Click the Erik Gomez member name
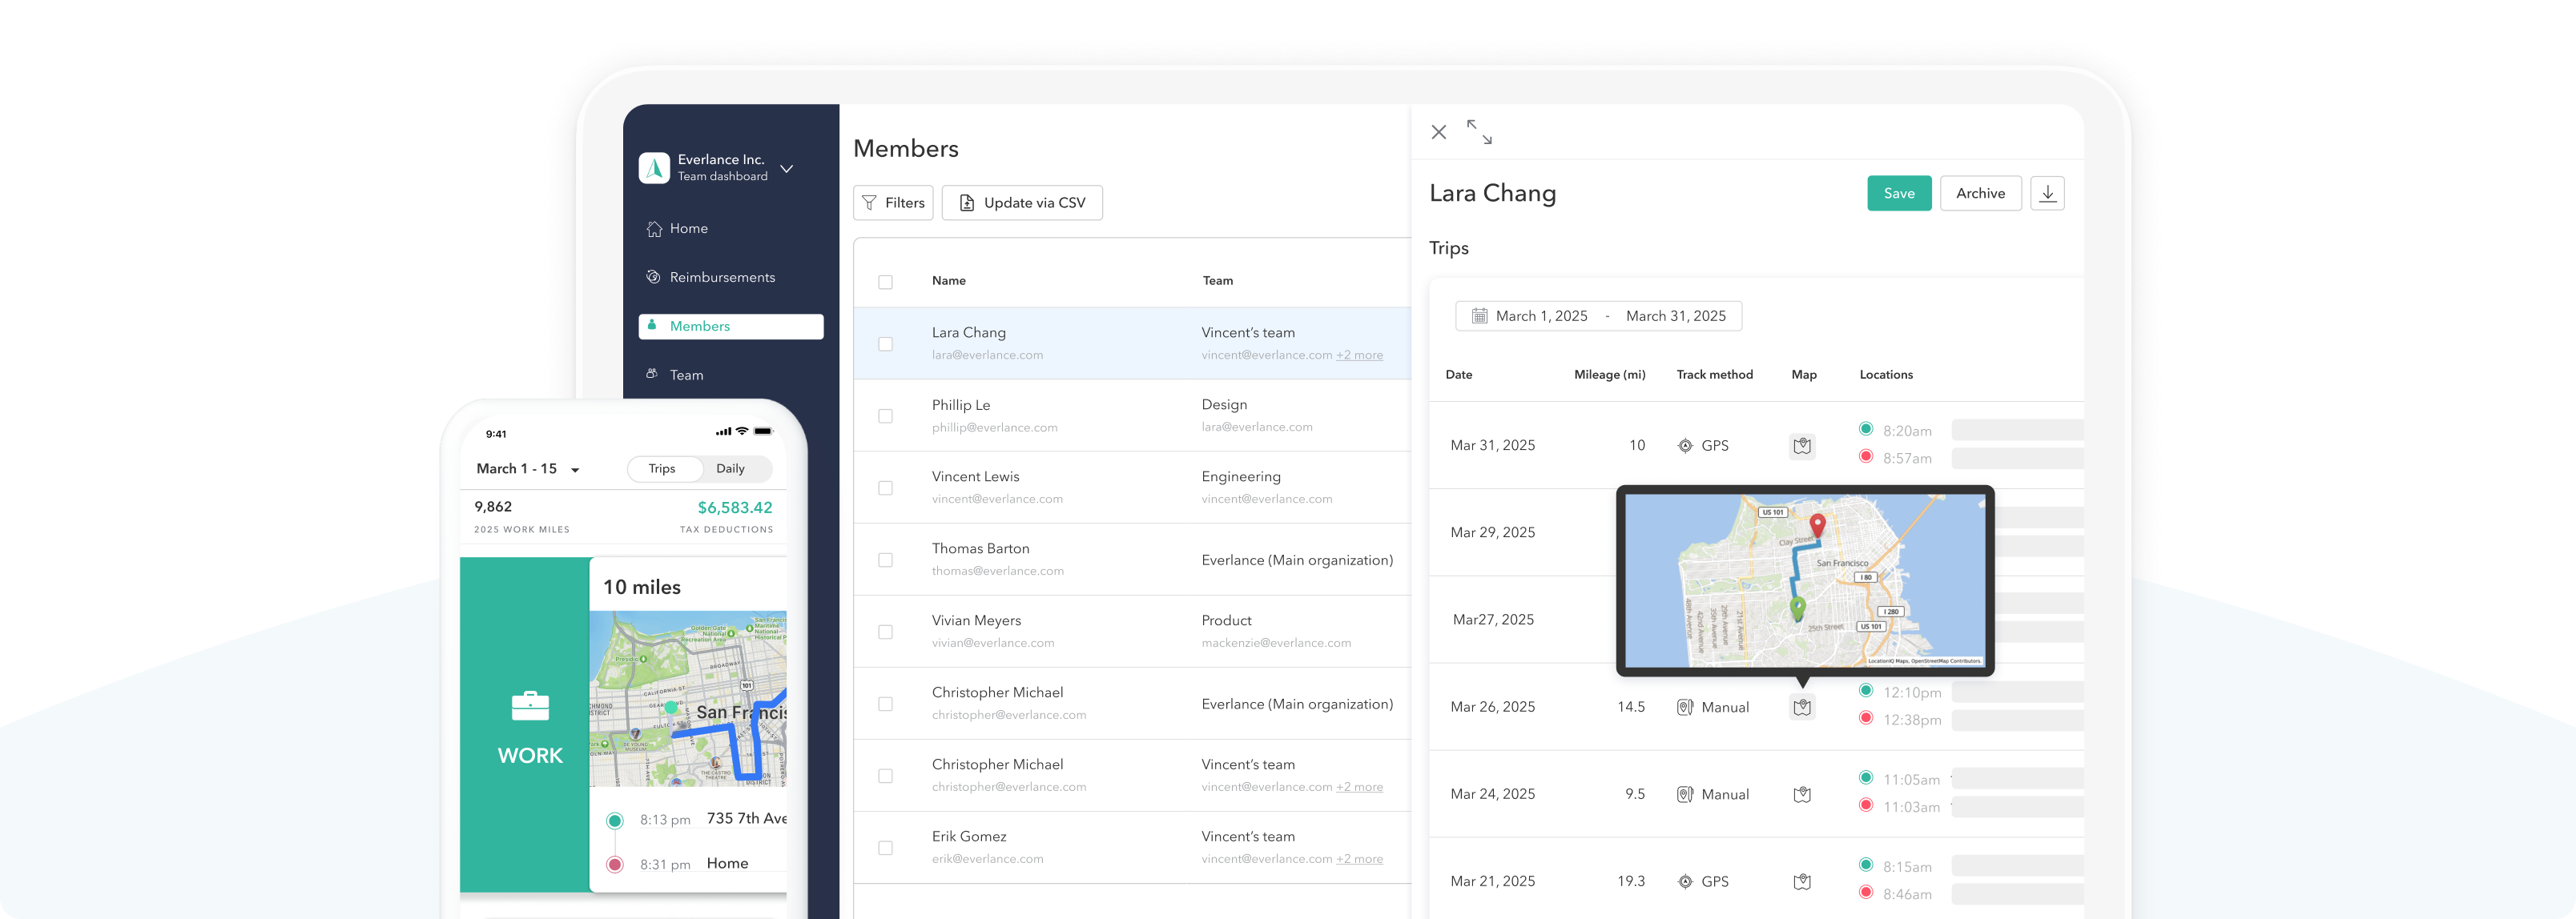The height and width of the screenshot is (919, 2576). click(968, 836)
